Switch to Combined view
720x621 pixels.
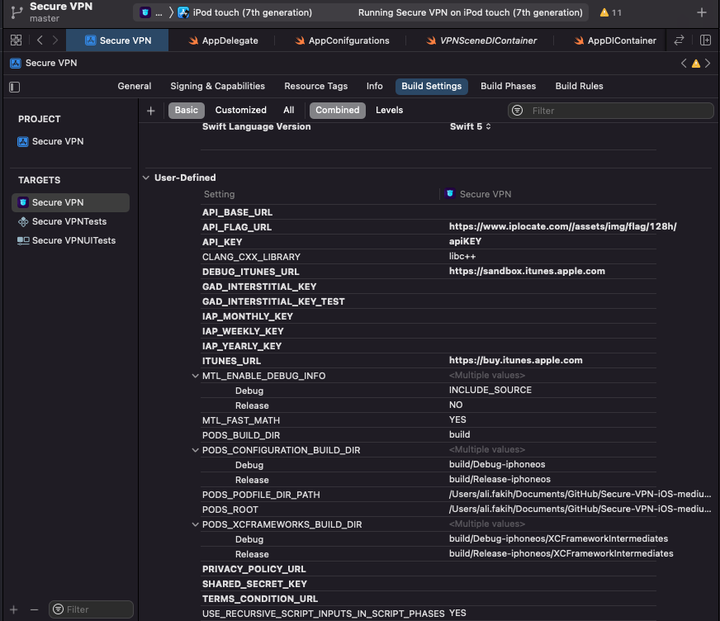click(x=337, y=110)
